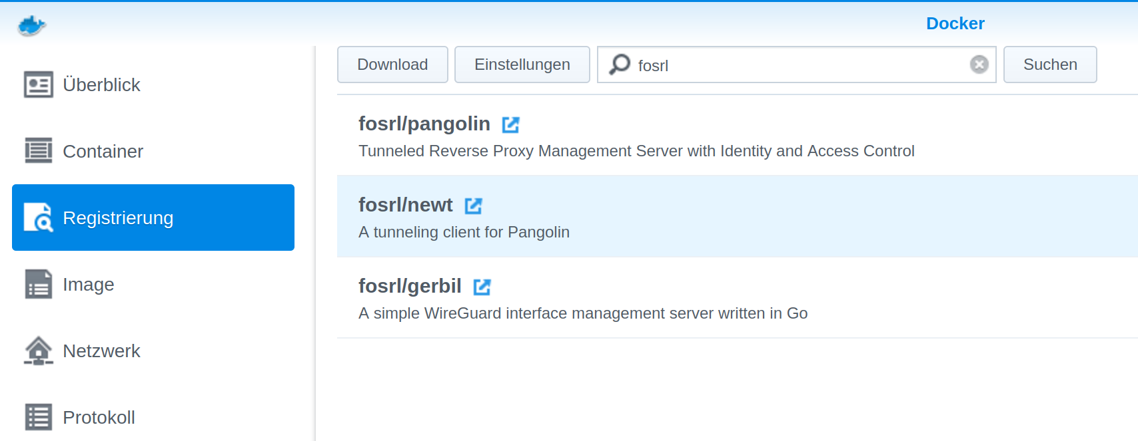Click the Docker whale logo icon

(31, 26)
